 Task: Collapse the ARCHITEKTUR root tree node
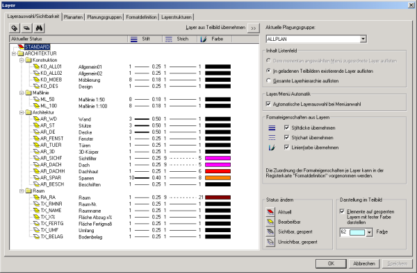point(14,53)
